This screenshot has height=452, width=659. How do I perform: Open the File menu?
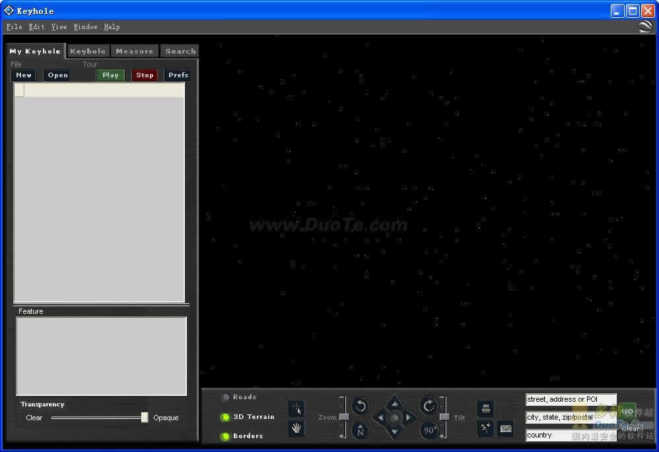point(15,27)
